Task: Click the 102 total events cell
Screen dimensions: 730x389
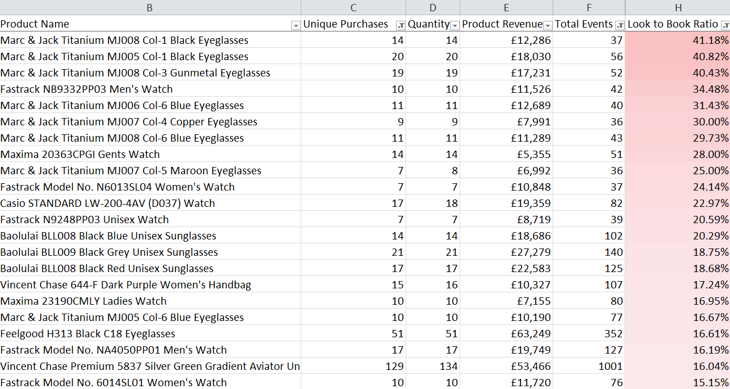Action: pyautogui.click(x=589, y=236)
